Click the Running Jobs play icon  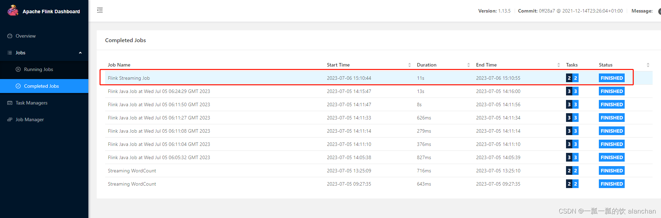[18, 69]
